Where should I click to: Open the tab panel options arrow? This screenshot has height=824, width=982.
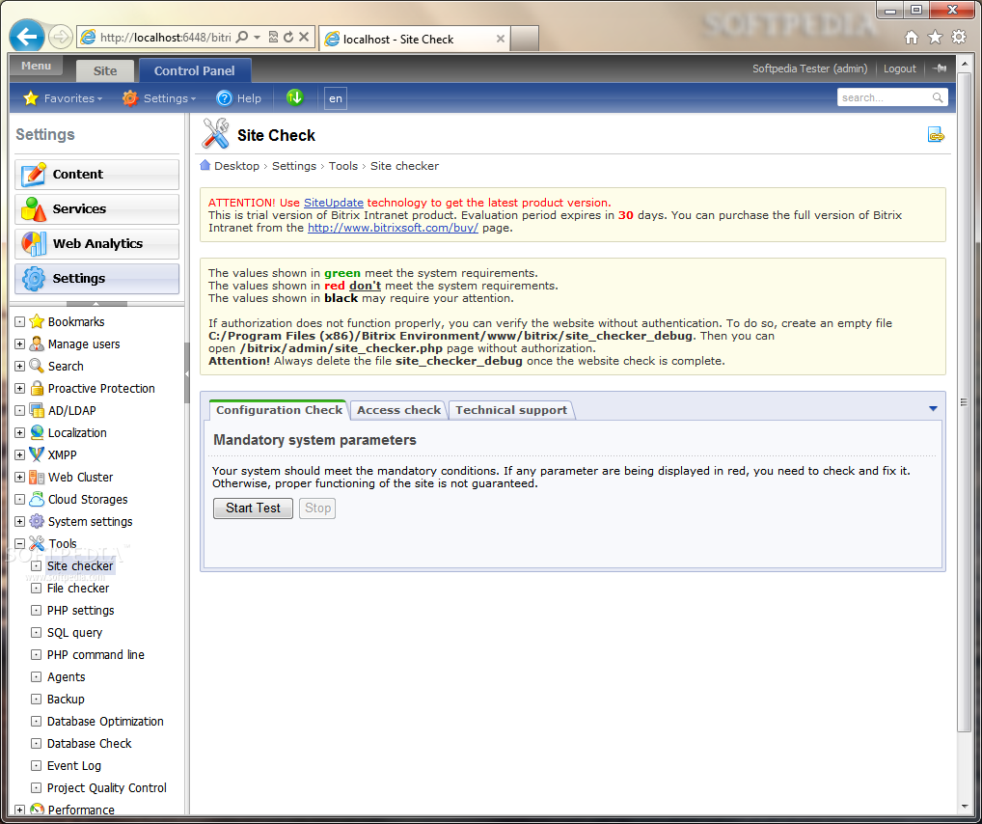pos(933,408)
